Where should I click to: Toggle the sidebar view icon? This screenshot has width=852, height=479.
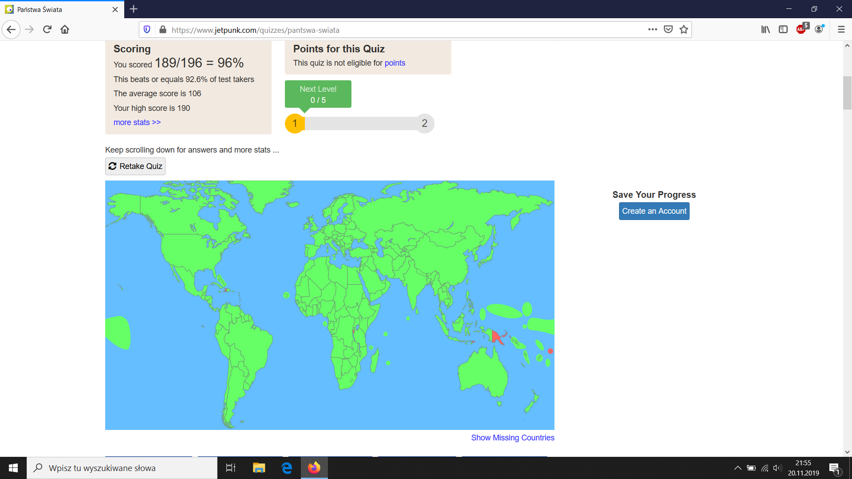coord(783,30)
